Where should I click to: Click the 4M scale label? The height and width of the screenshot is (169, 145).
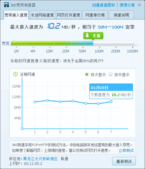tap(33, 51)
